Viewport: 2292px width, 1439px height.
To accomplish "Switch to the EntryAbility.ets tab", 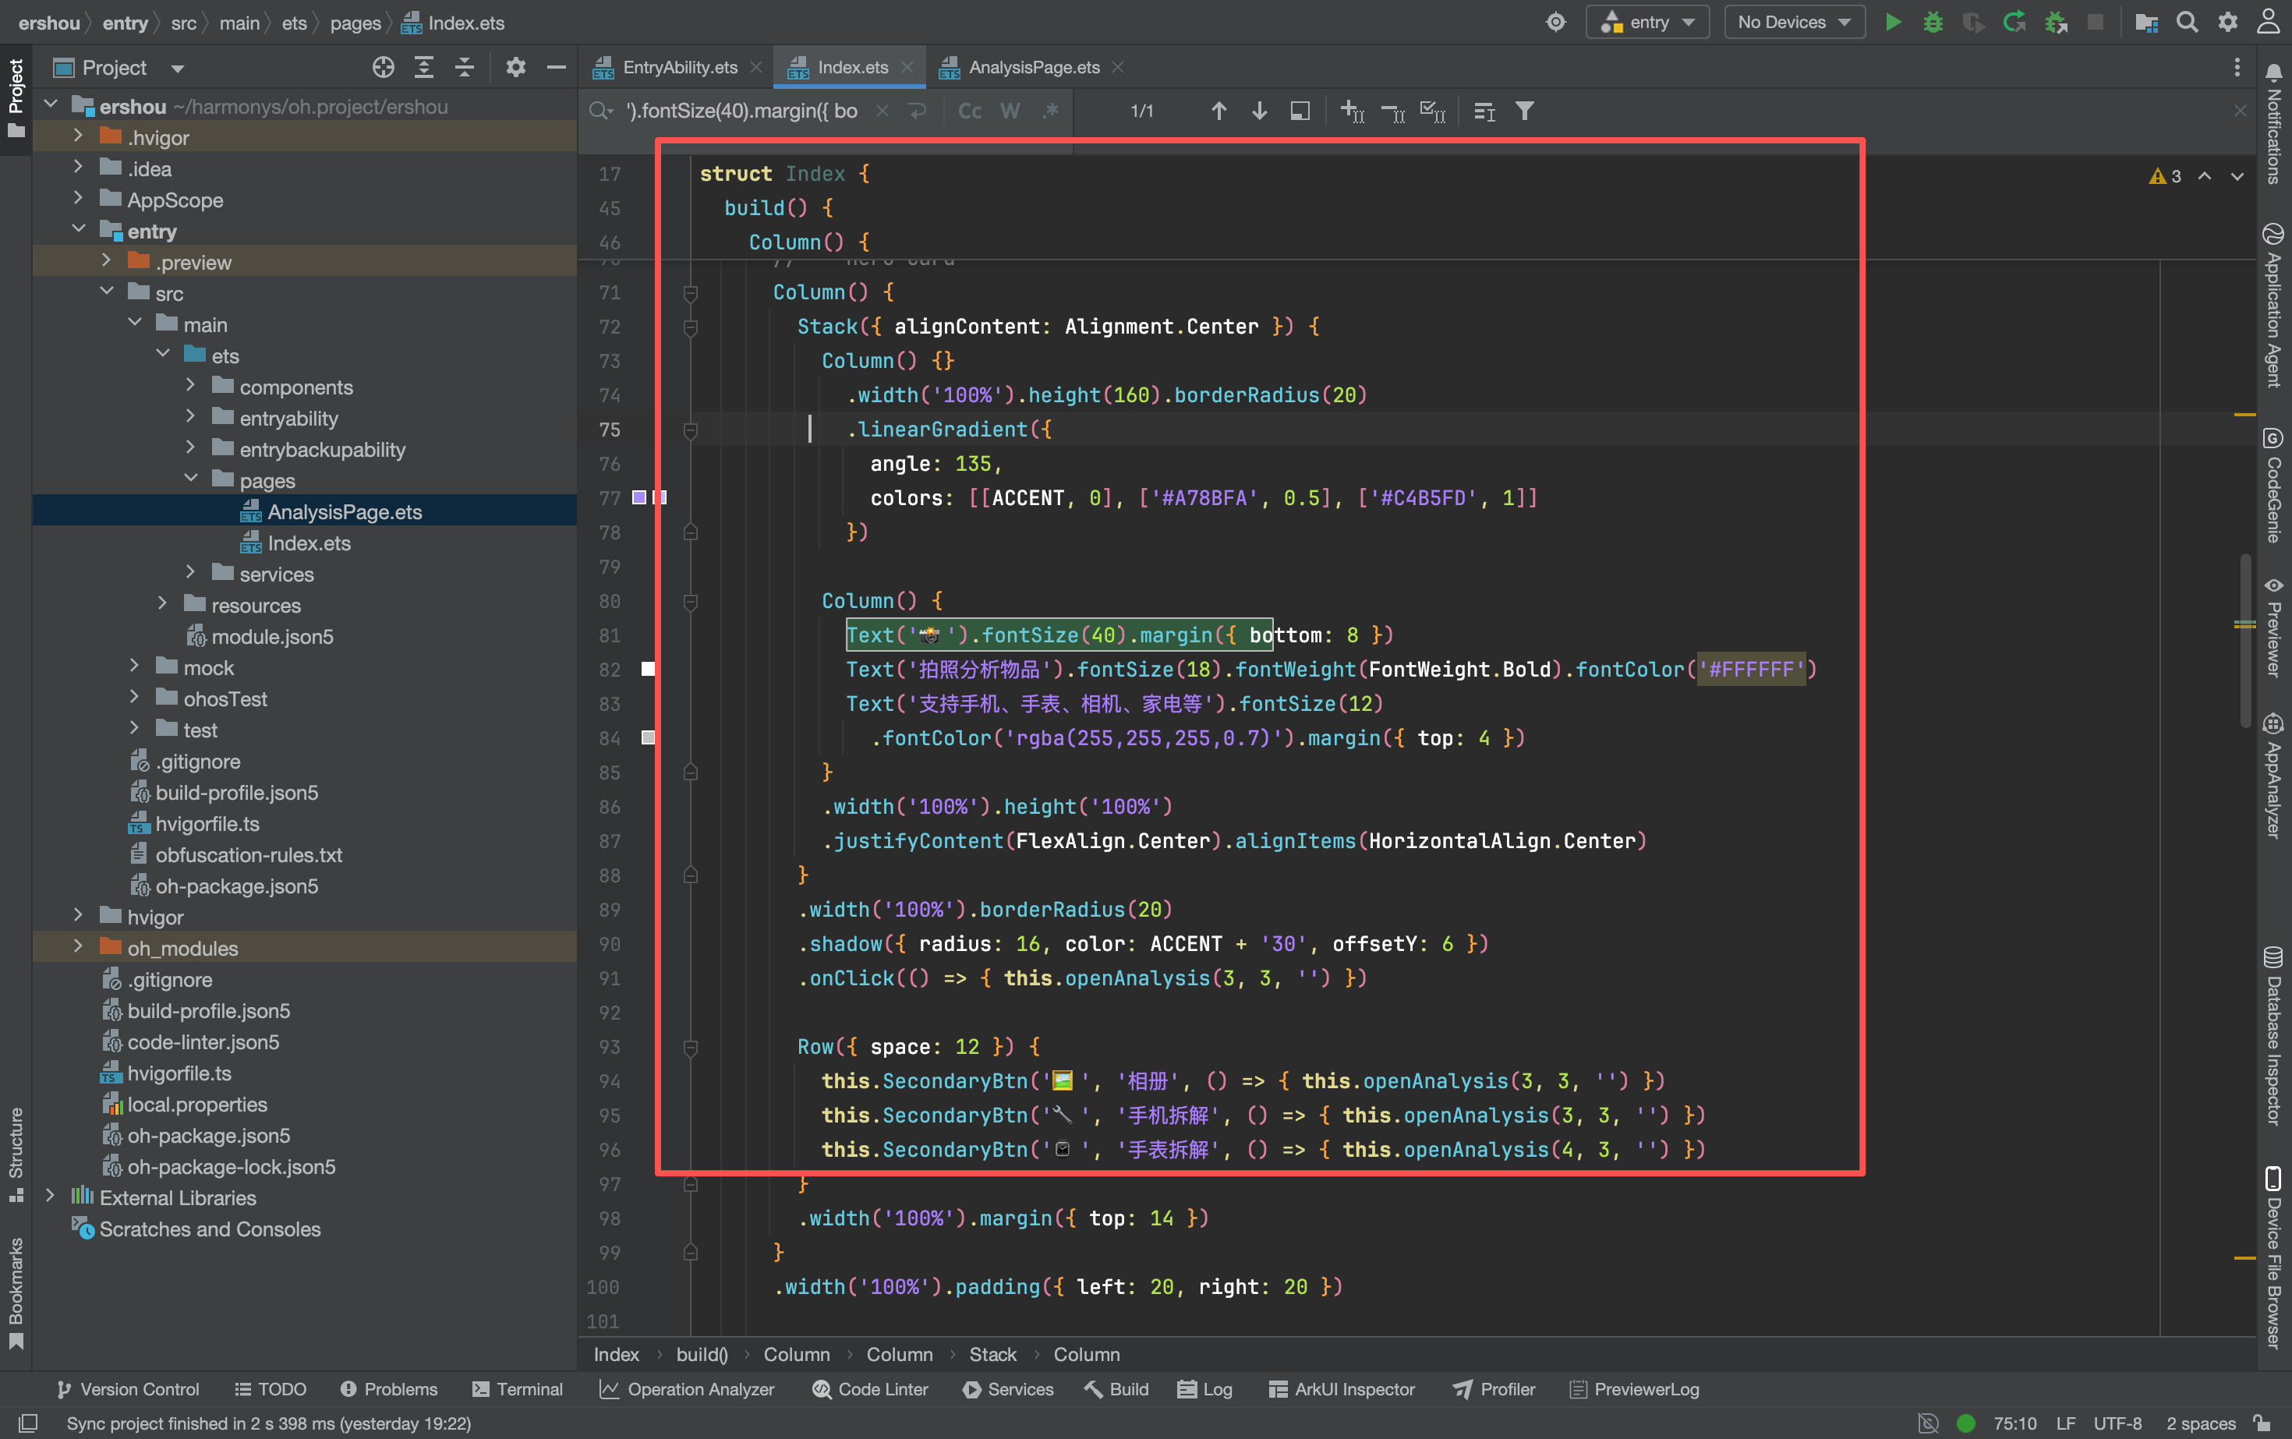I will pyautogui.click(x=679, y=68).
